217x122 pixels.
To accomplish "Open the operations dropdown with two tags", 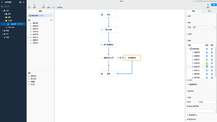I will point(201,27).
